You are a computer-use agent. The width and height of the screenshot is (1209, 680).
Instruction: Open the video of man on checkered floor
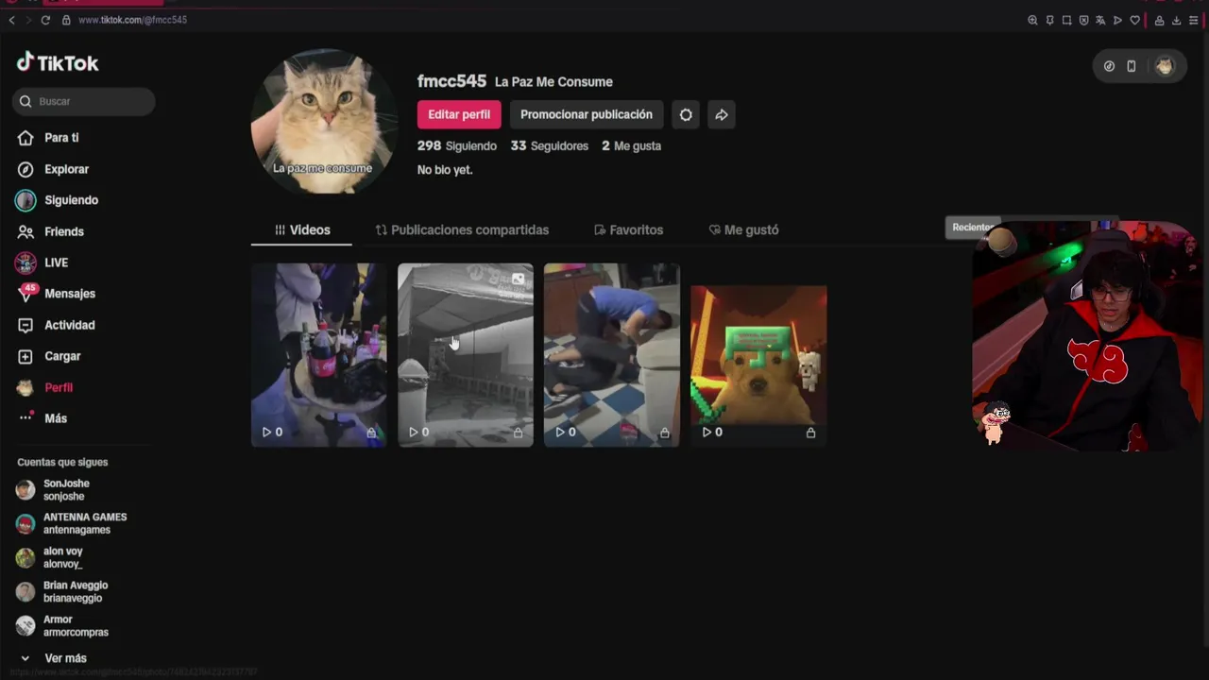pos(612,354)
